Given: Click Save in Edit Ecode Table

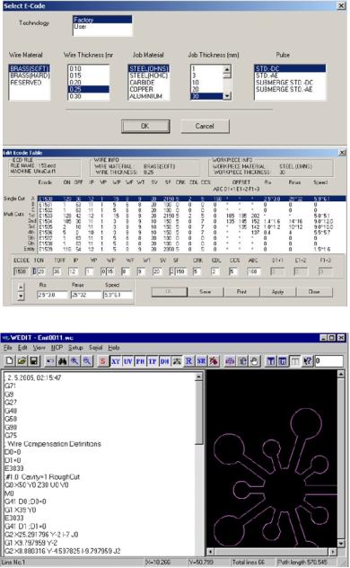Looking at the screenshot, I should (205, 291).
